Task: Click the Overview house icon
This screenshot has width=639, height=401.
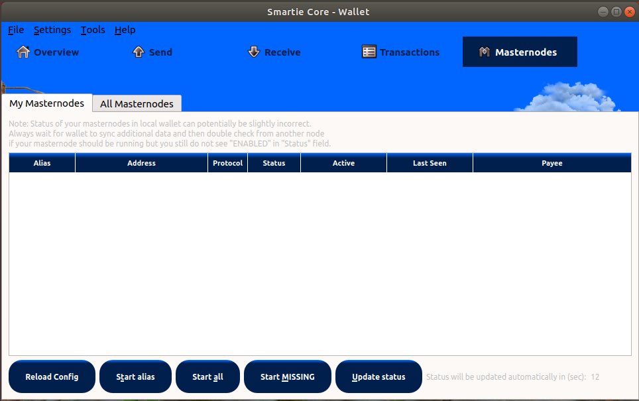Action: (23, 52)
